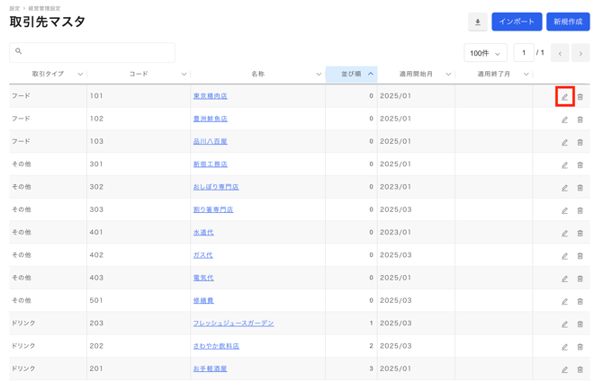Focus the search input field
This screenshot has width=603, height=390.
93,53
